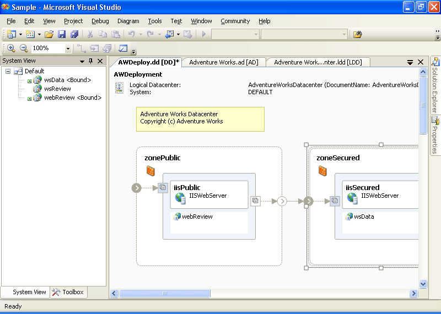Open the Diagram menu

pyautogui.click(x=128, y=21)
